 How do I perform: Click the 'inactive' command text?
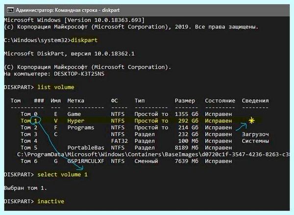coord(51,201)
